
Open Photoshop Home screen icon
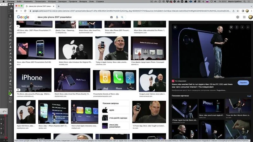(11, 8)
